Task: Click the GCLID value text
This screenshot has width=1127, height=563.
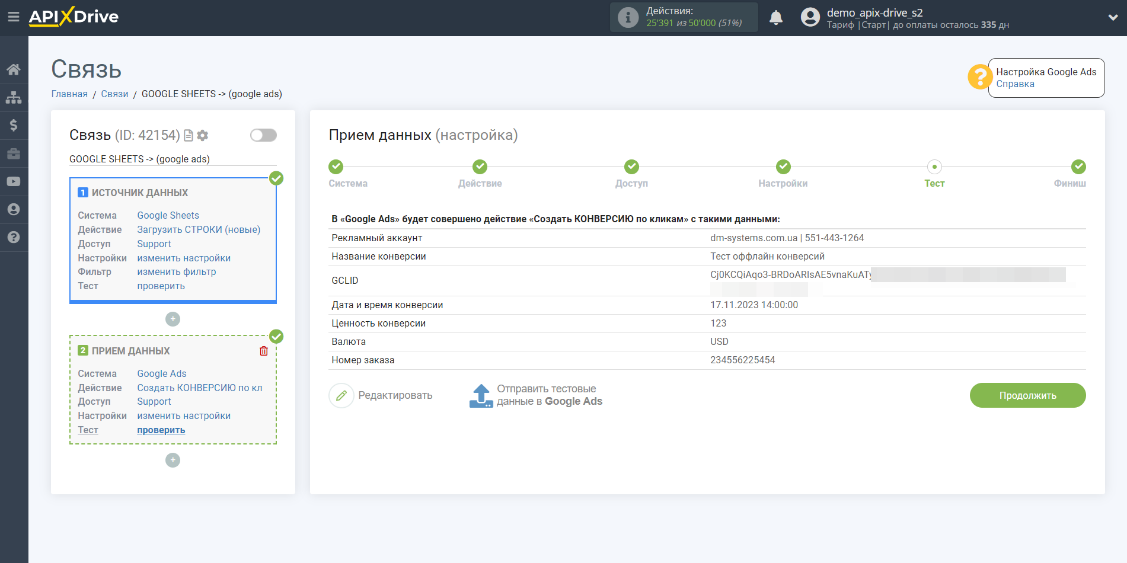Action: [x=791, y=274]
